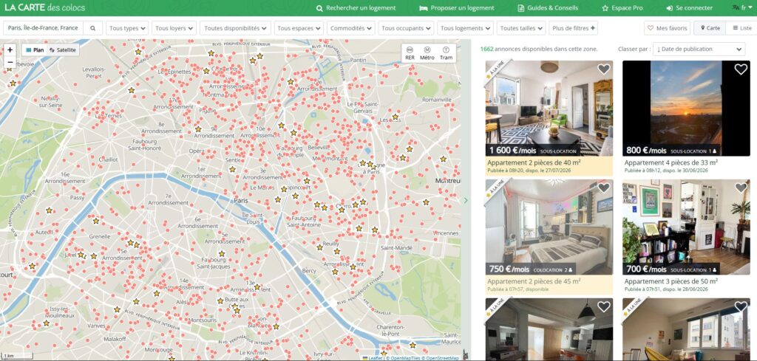The height and width of the screenshot is (361, 757).
Task: Zoom out the map with minus button
Action: (x=10, y=62)
